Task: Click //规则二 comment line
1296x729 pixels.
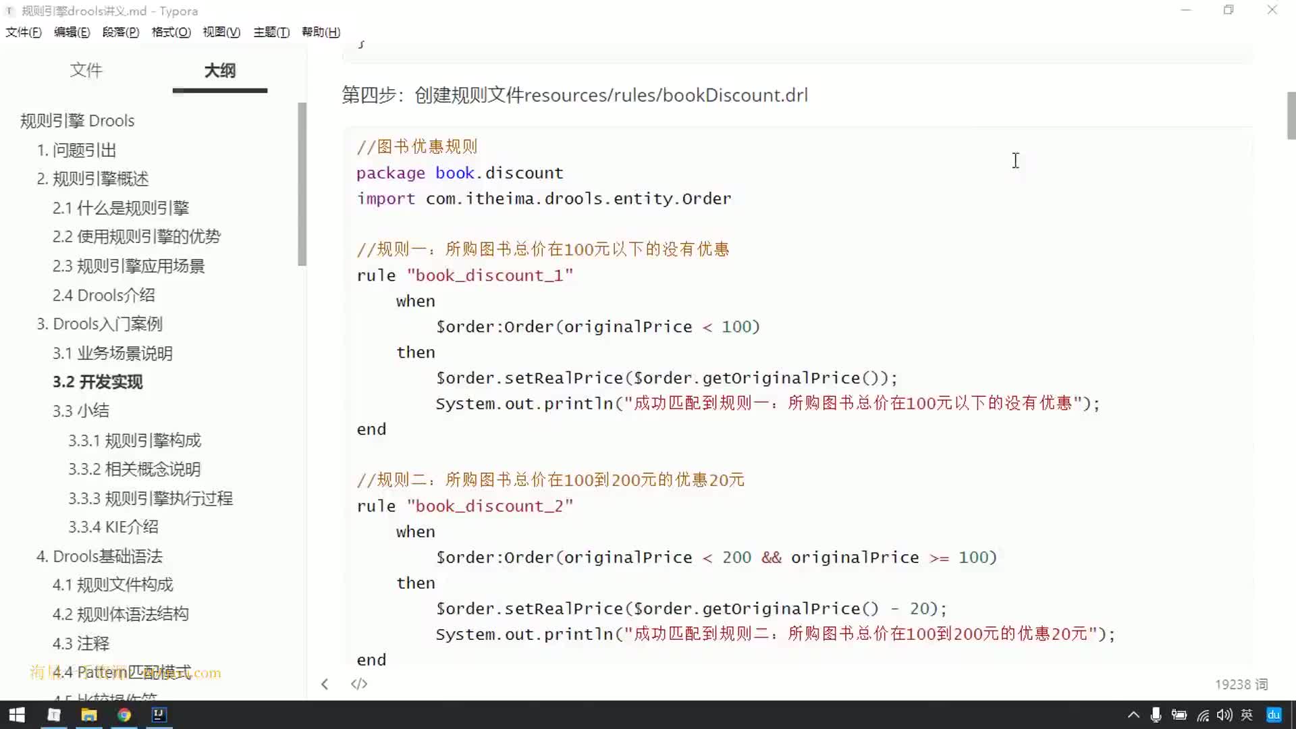Action: [x=551, y=480]
